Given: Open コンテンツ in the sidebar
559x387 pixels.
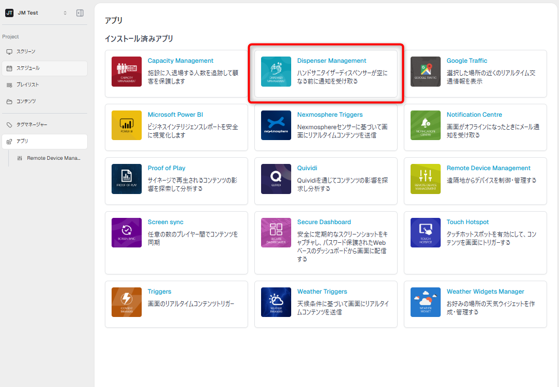Looking at the screenshot, I should click(45, 102).
